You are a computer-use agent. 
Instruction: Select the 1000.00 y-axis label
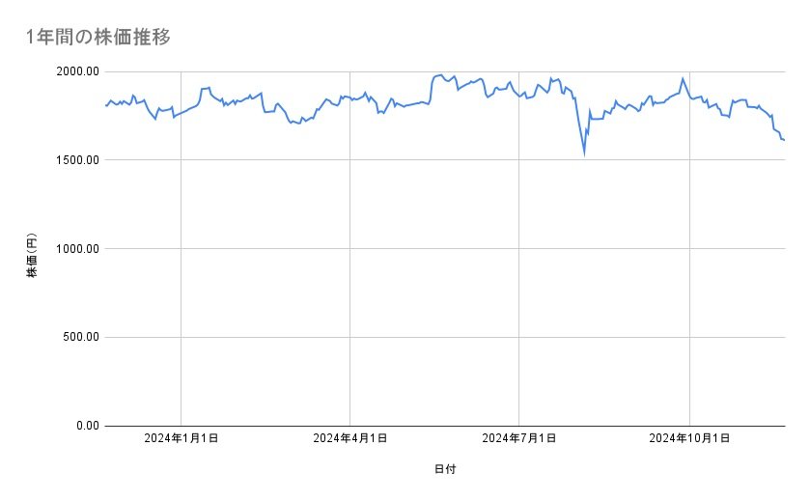pos(74,249)
